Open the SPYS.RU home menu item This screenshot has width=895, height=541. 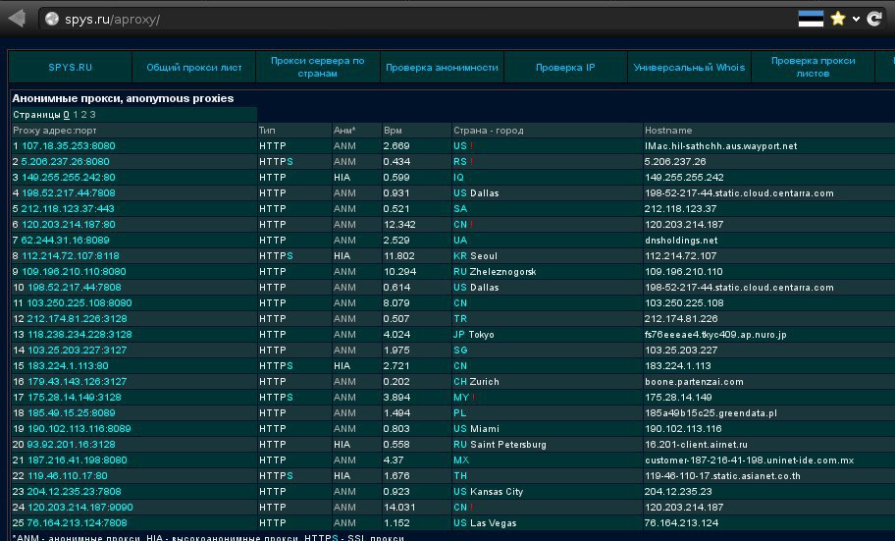tap(70, 68)
